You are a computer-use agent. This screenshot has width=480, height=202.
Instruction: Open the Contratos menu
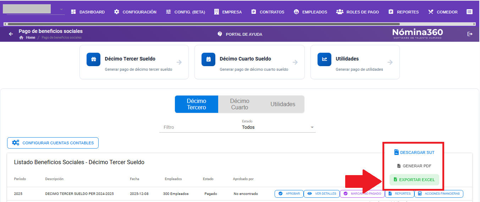click(268, 12)
